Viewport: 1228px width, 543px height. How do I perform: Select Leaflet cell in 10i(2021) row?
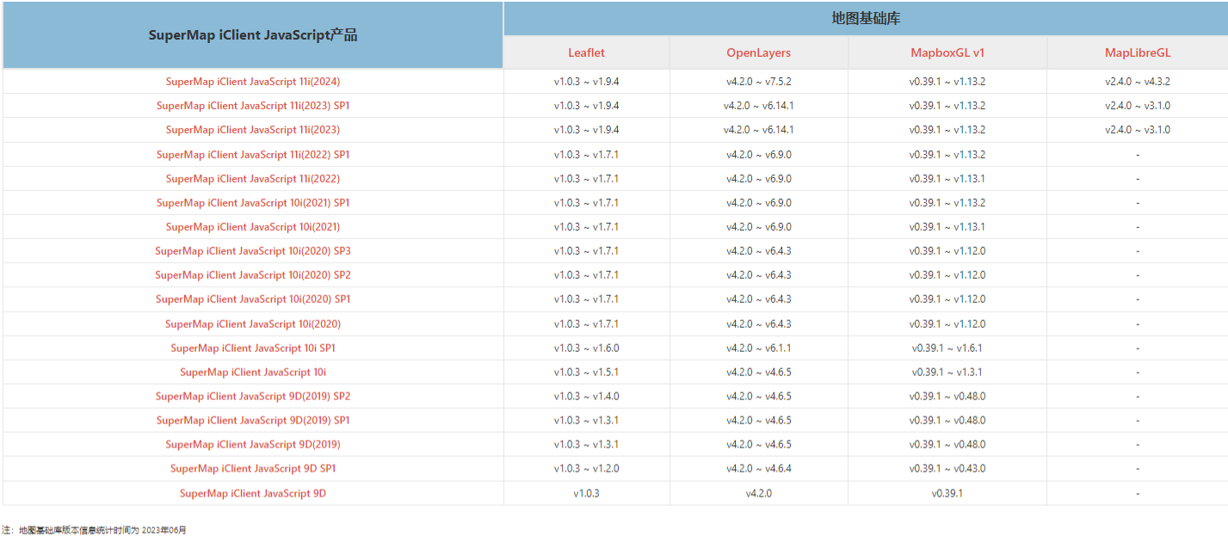(586, 227)
